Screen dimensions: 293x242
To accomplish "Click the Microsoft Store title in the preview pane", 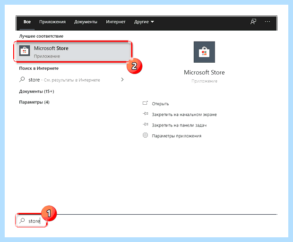I will coord(204,72).
